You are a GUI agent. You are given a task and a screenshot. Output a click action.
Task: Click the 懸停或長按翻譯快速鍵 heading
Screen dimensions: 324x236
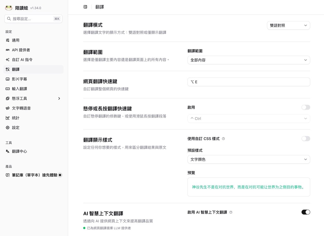[108, 109]
